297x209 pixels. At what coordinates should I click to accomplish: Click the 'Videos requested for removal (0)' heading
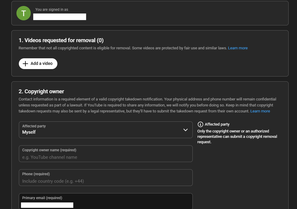(61, 40)
